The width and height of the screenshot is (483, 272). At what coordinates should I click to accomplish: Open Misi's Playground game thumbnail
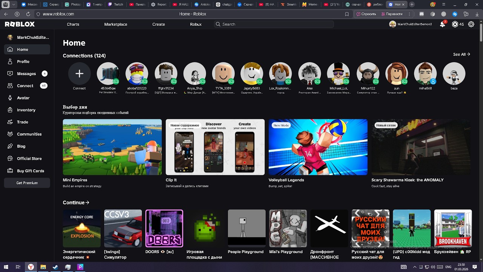pyautogui.click(x=288, y=229)
